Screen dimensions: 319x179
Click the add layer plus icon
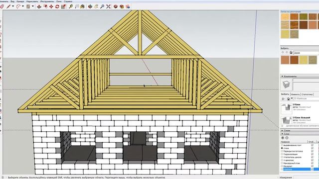[283, 138]
